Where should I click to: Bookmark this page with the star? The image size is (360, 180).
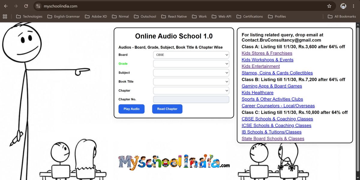click(x=329, y=6)
